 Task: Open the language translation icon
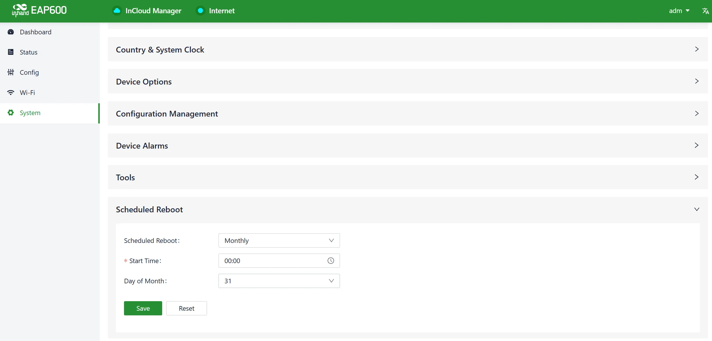[705, 11]
